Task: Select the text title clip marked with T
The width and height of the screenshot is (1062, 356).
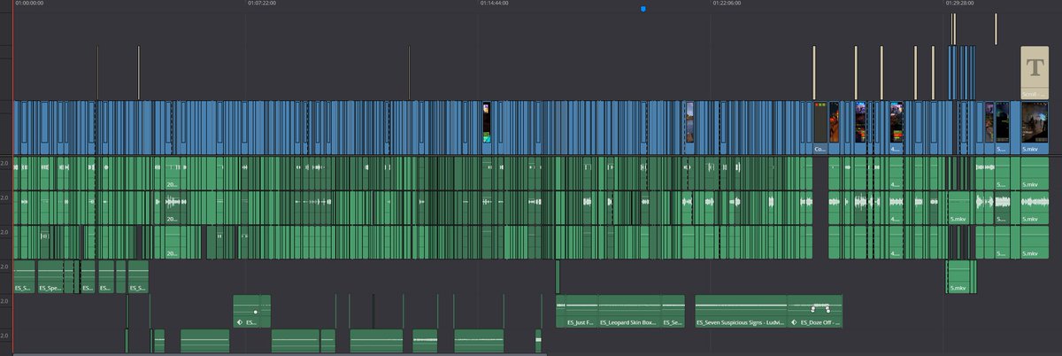Action: pyautogui.click(x=1034, y=73)
